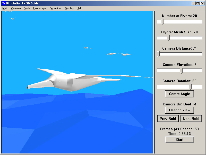Click 'Time: 0.58.13' readout

179,134
